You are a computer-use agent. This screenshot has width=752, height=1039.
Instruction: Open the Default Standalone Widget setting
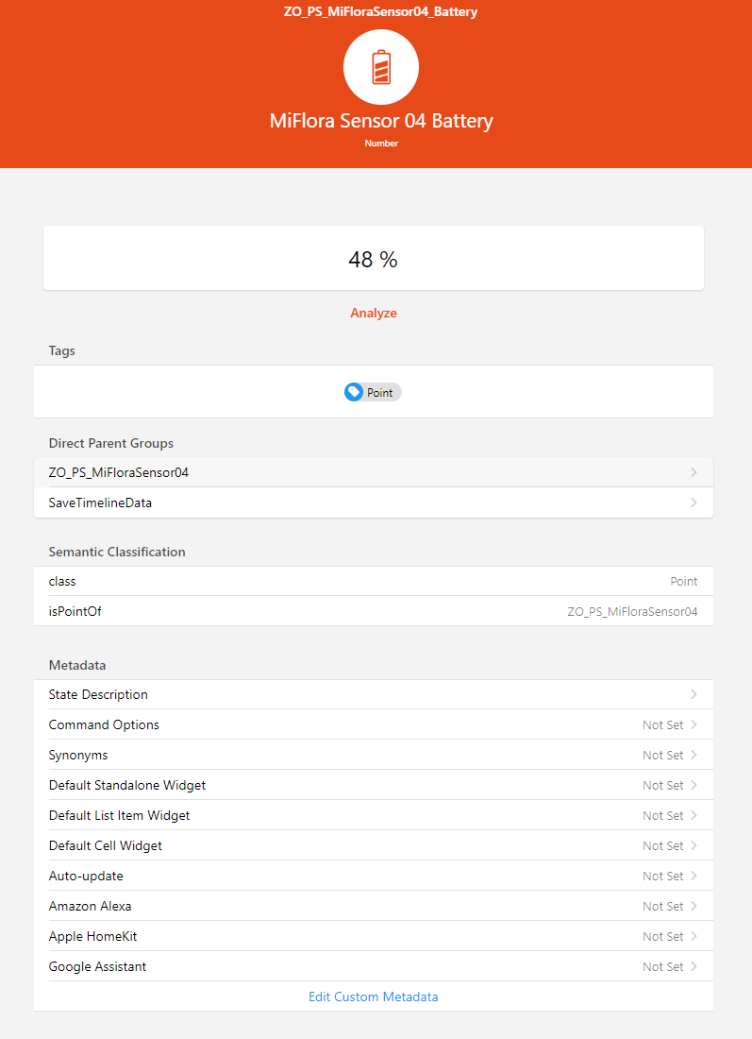pos(373,785)
